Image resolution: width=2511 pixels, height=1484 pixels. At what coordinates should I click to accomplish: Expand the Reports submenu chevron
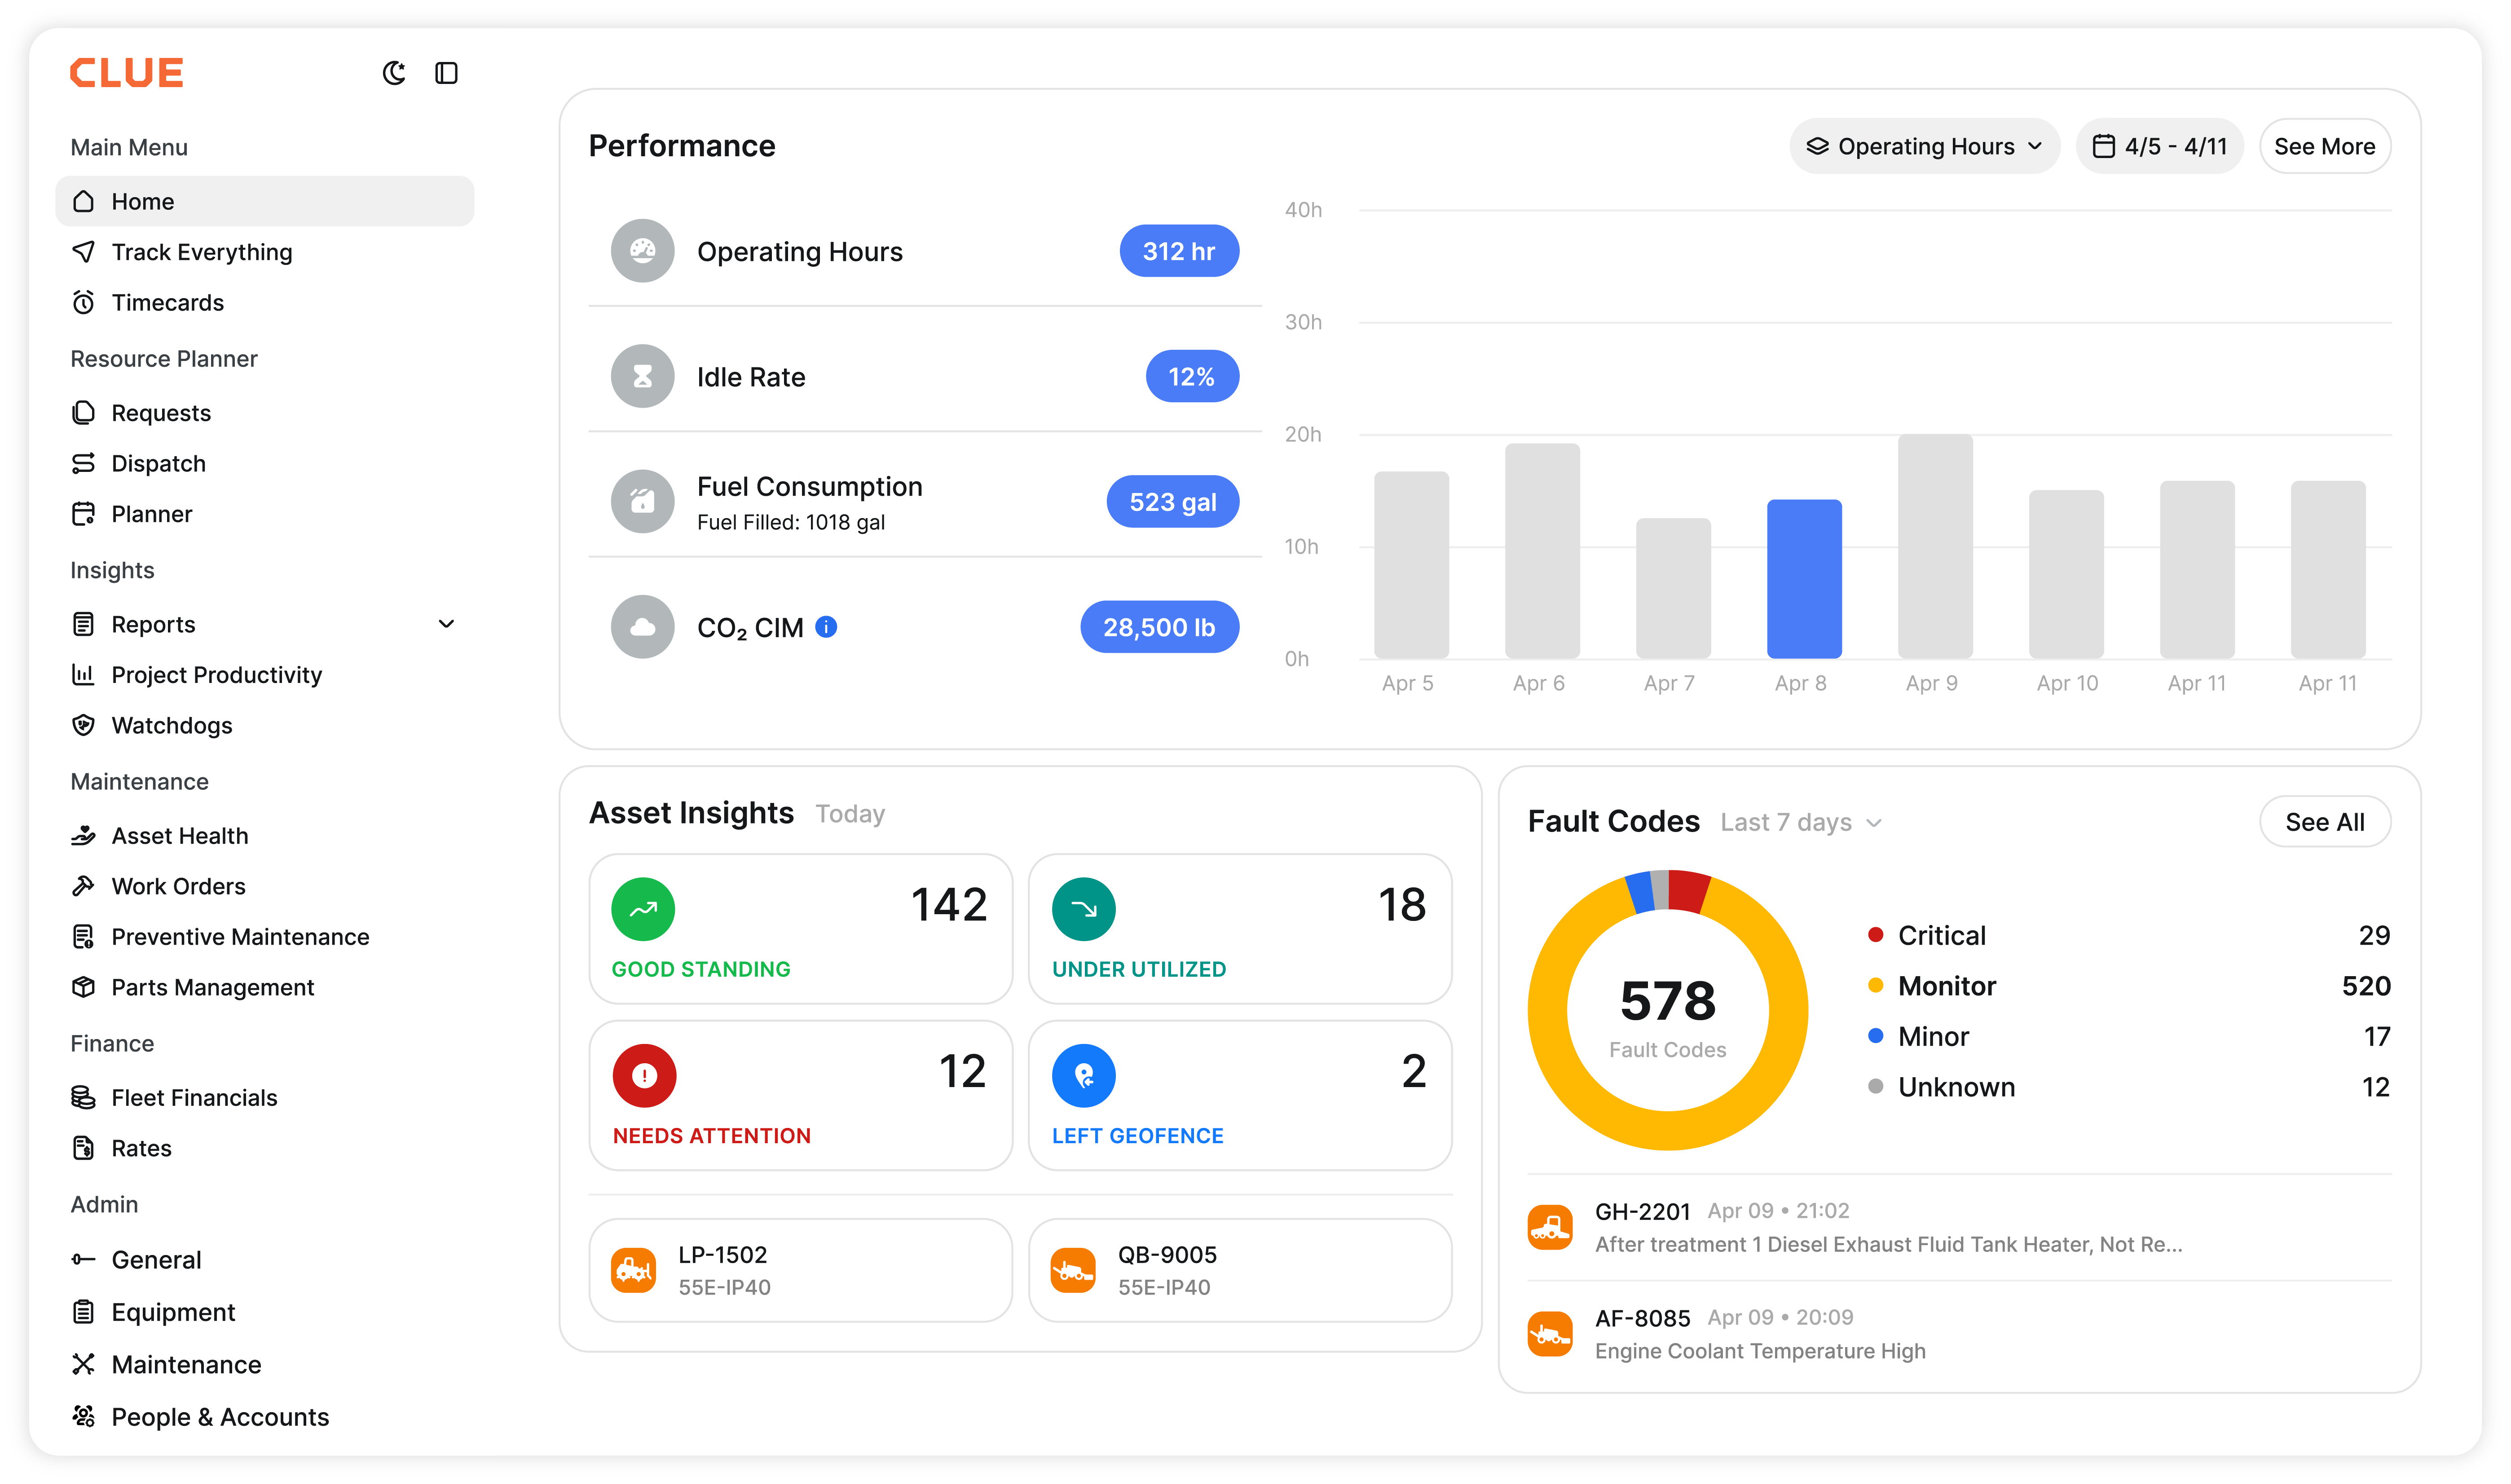(x=446, y=624)
